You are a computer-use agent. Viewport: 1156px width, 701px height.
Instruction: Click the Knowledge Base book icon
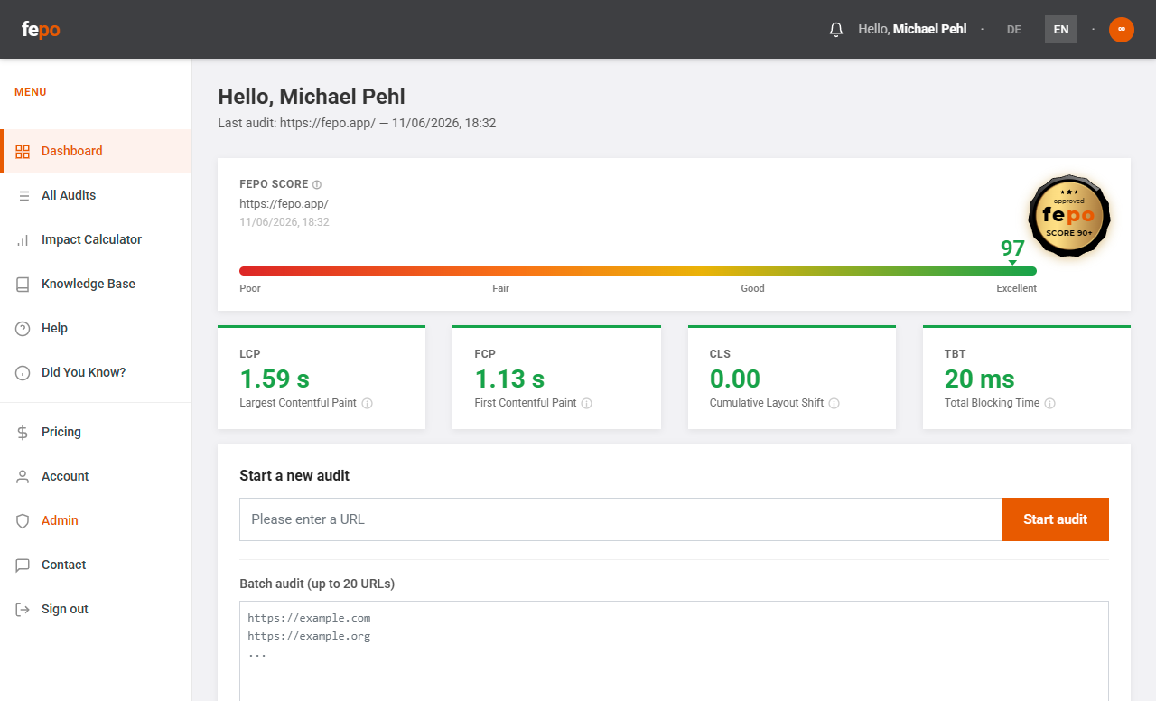(23, 284)
